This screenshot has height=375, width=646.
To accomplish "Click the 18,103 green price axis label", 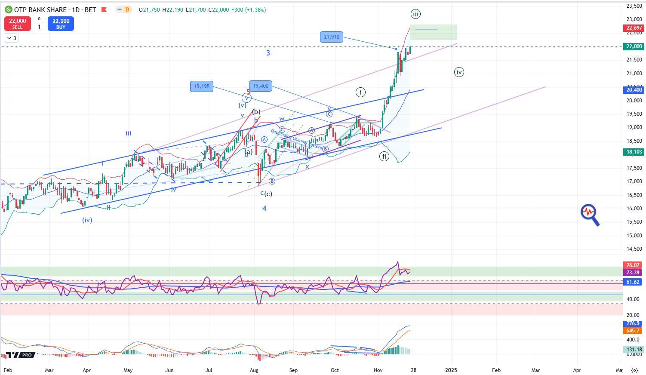I will tap(634, 152).
